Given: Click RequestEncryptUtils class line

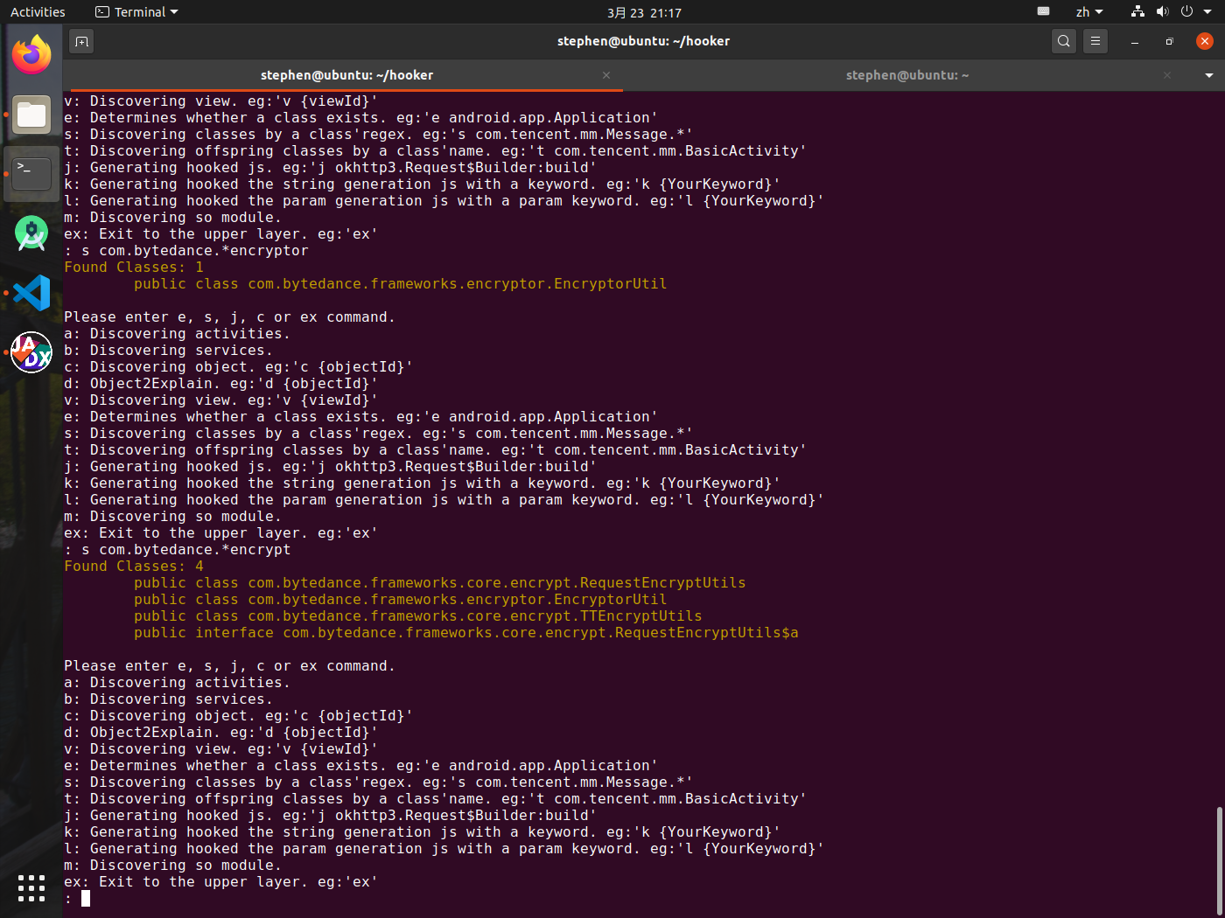Looking at the screenshot, I should [440, 583].
